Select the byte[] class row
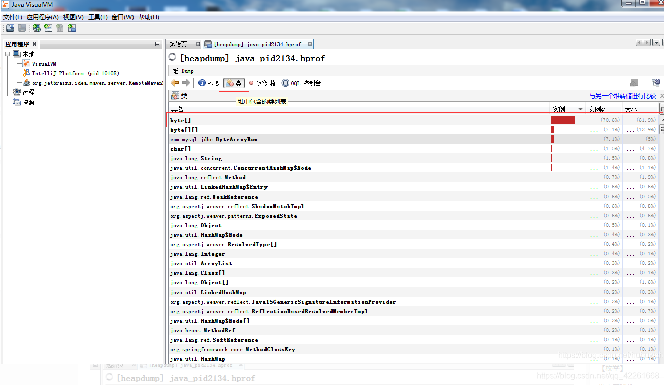Viewport: 664px width, 385px height. [x=414, y=120]
